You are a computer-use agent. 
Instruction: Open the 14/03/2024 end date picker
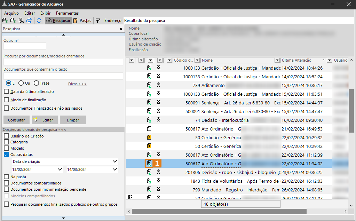pos(115,169)
